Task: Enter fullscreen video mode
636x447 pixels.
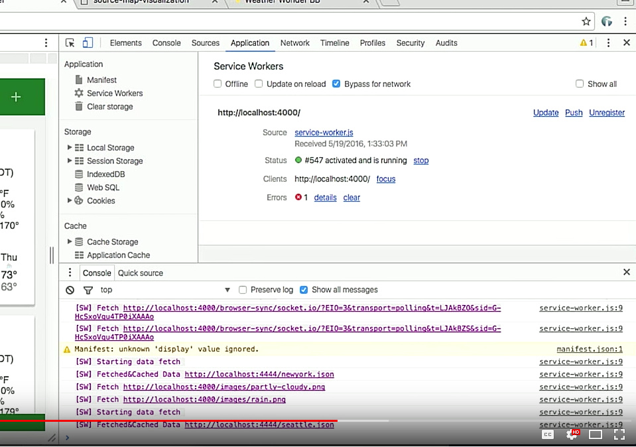Action: click(x=619, y=434)
